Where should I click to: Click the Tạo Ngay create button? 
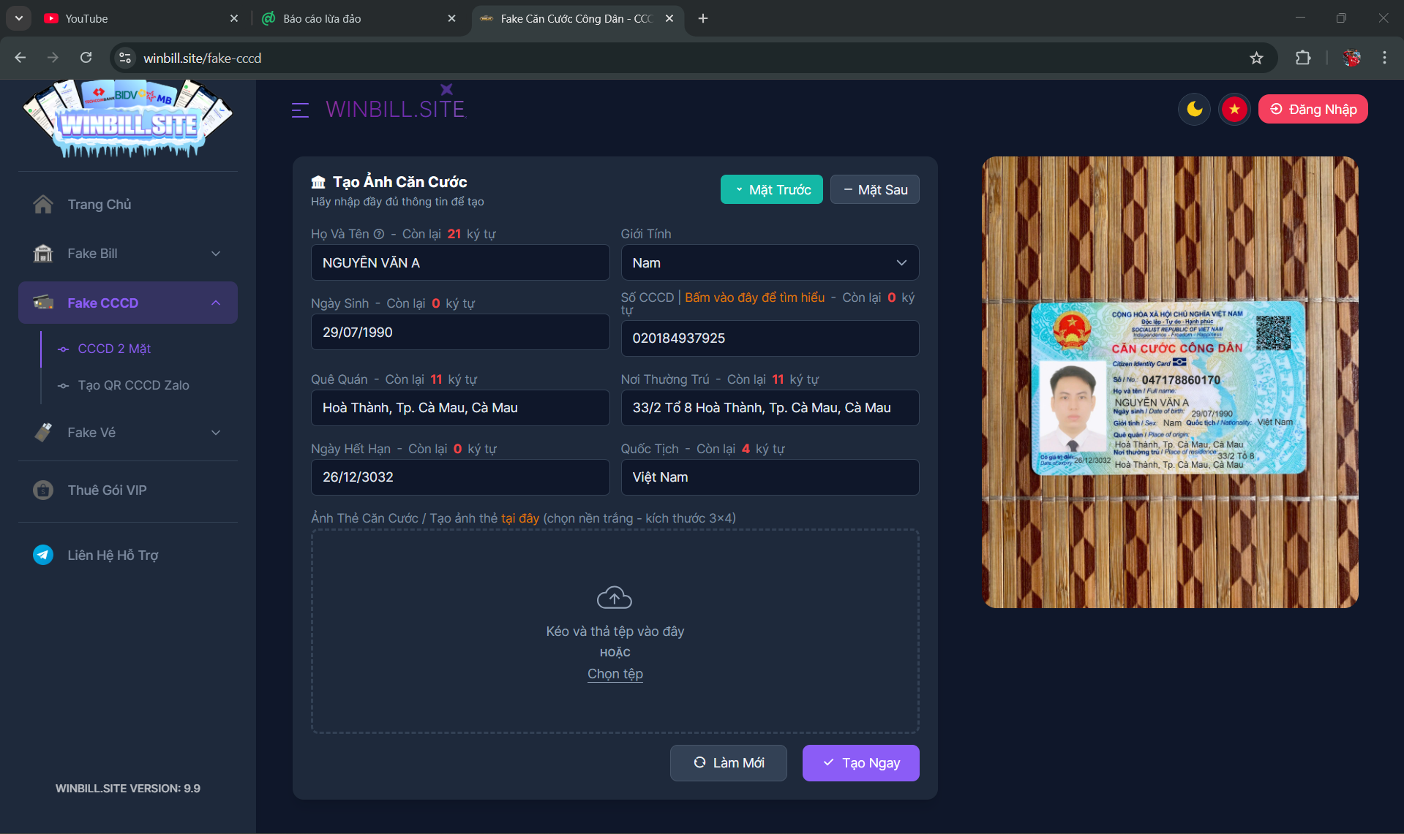(x=861, y=762)
